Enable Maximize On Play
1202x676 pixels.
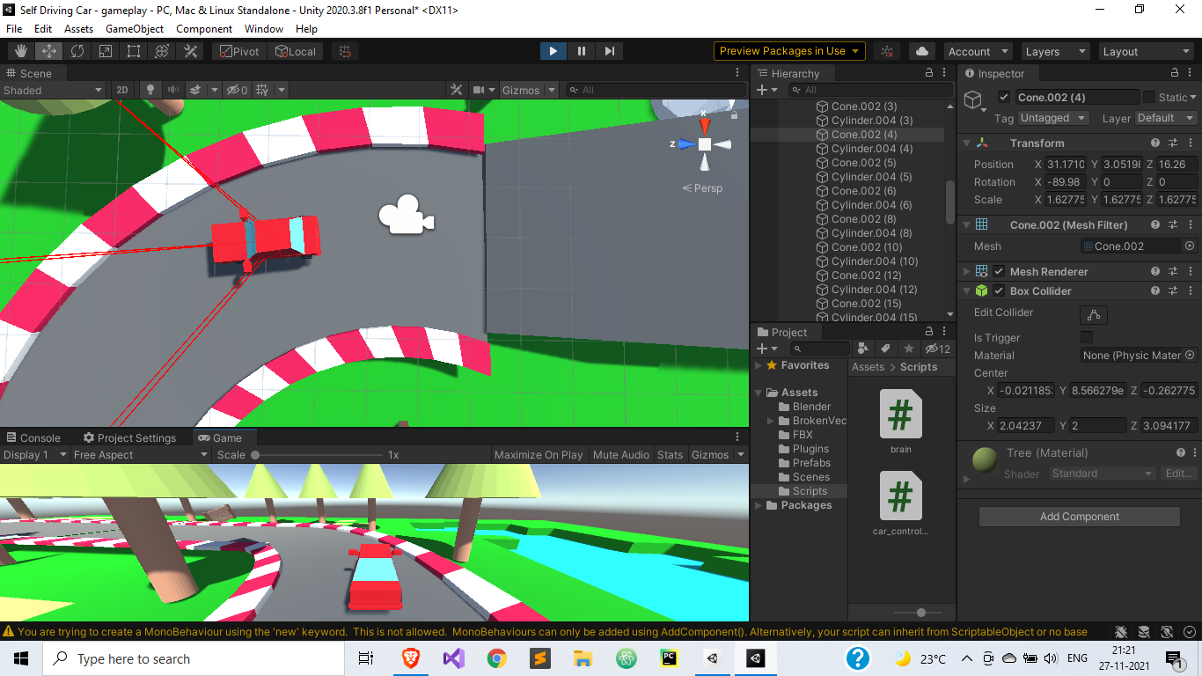point(538,454)
